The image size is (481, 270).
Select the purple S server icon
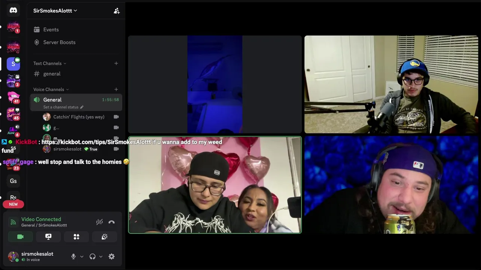[x=13, y=64]
